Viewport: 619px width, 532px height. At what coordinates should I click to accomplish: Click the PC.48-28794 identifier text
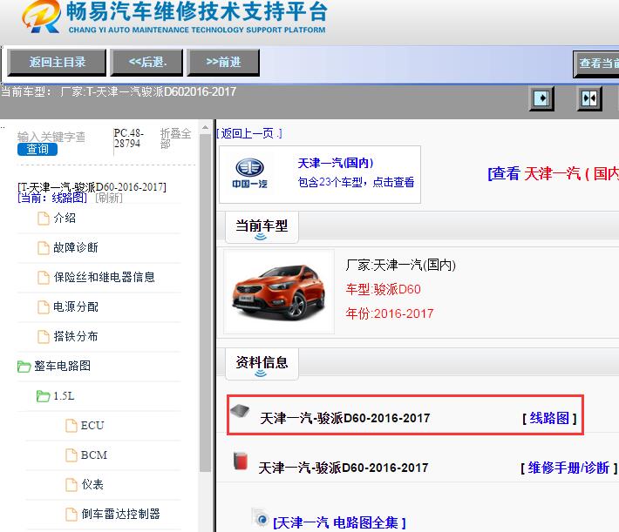(128, 138)
